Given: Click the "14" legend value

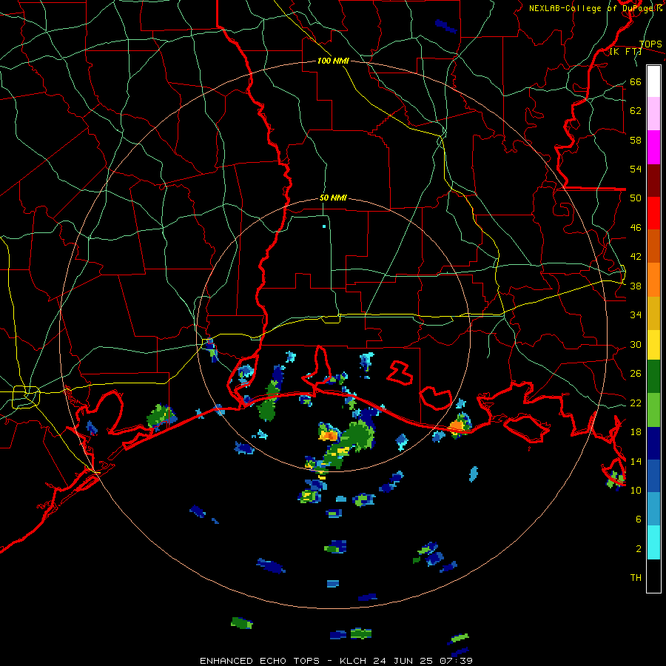Looking at the screenshot, I should point(636,461).
